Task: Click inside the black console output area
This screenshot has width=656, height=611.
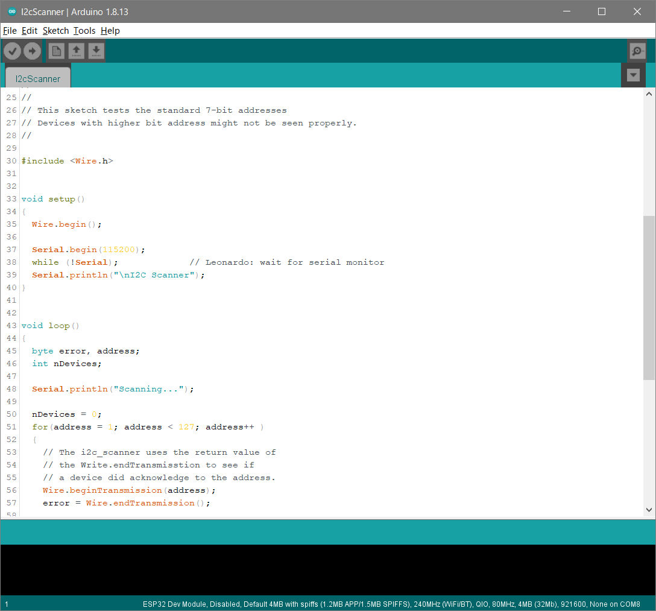Action: (x=327, y=569)
